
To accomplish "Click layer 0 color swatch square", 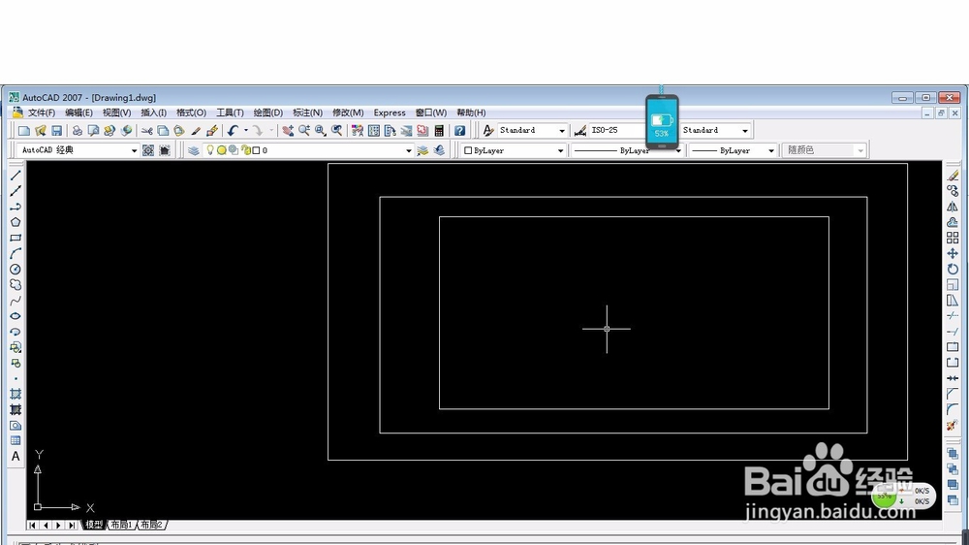I will click(256, 150).
